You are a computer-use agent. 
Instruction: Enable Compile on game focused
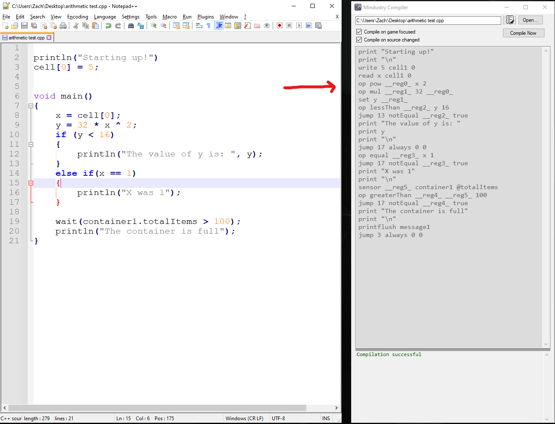point(359,31)
